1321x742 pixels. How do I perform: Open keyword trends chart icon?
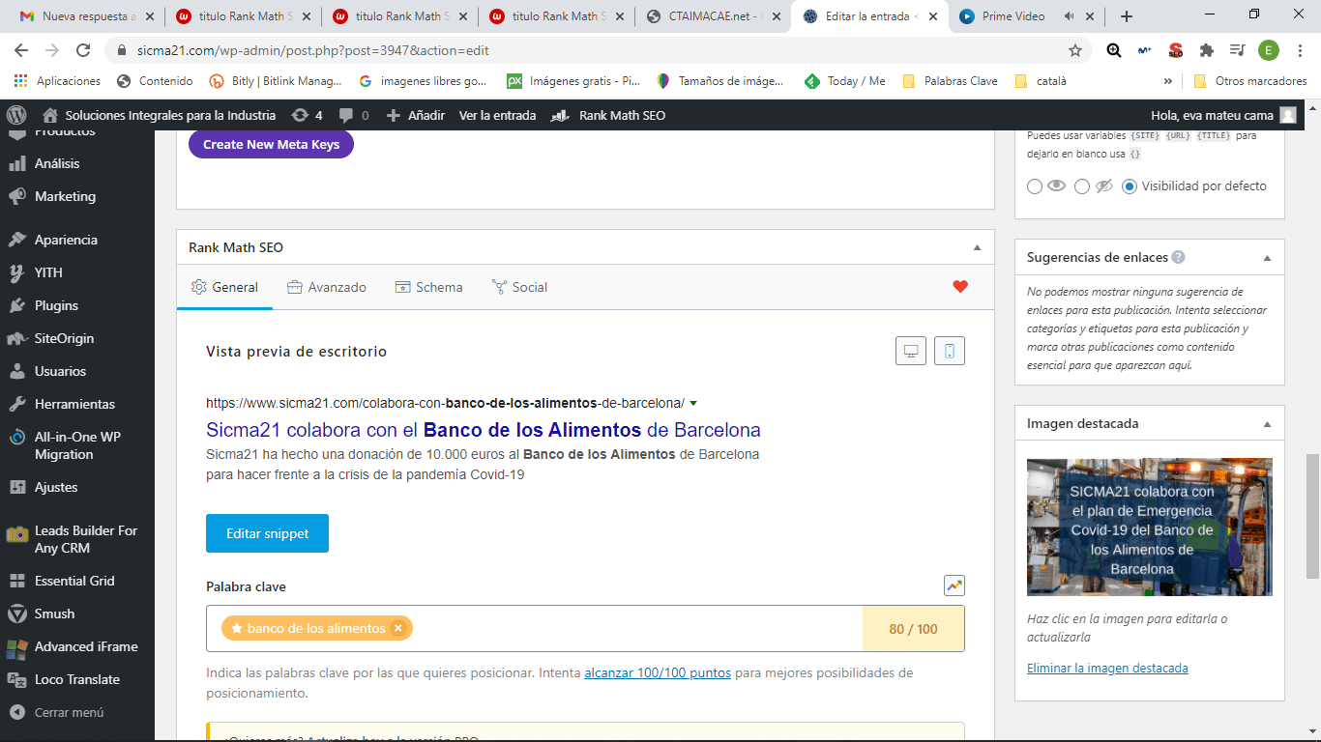click(x=954, y=585)
